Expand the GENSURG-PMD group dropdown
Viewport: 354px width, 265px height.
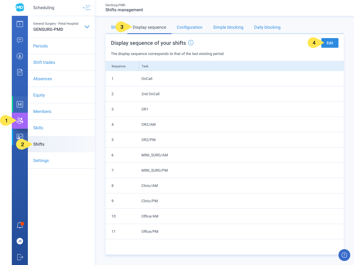(x=87, y=27)
